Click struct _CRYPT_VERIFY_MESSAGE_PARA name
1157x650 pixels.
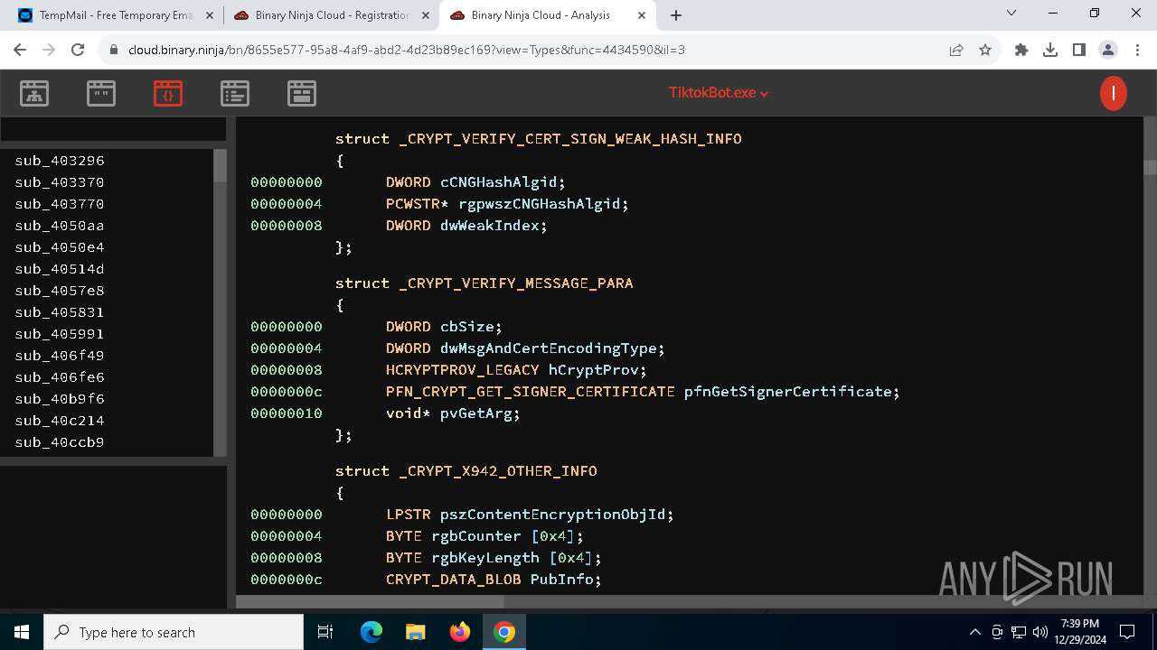coord(516,283)
